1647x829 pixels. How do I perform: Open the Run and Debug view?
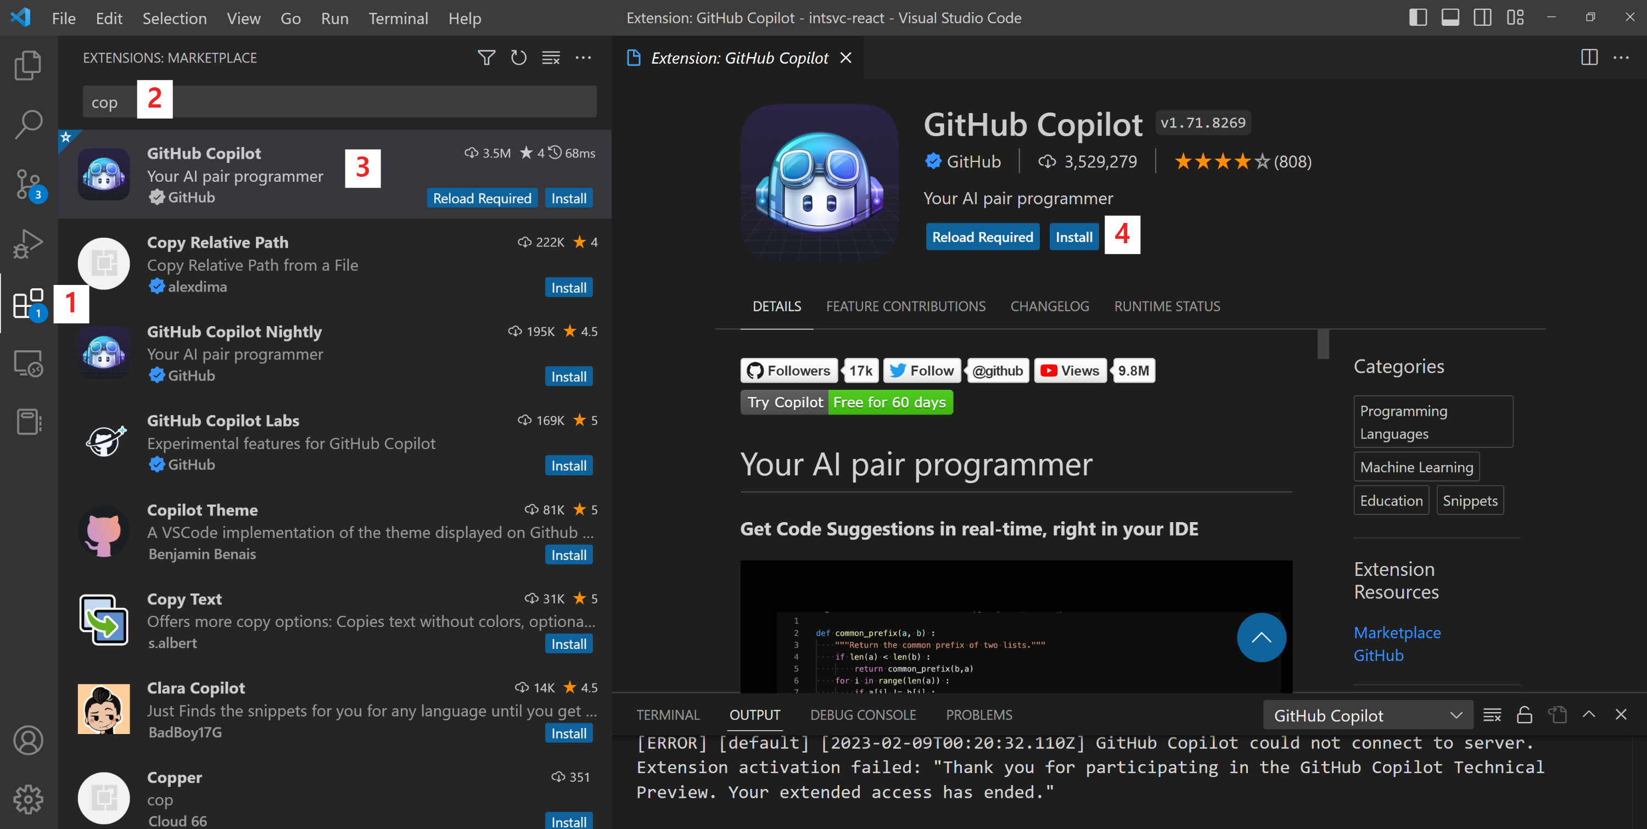[27, 244]
